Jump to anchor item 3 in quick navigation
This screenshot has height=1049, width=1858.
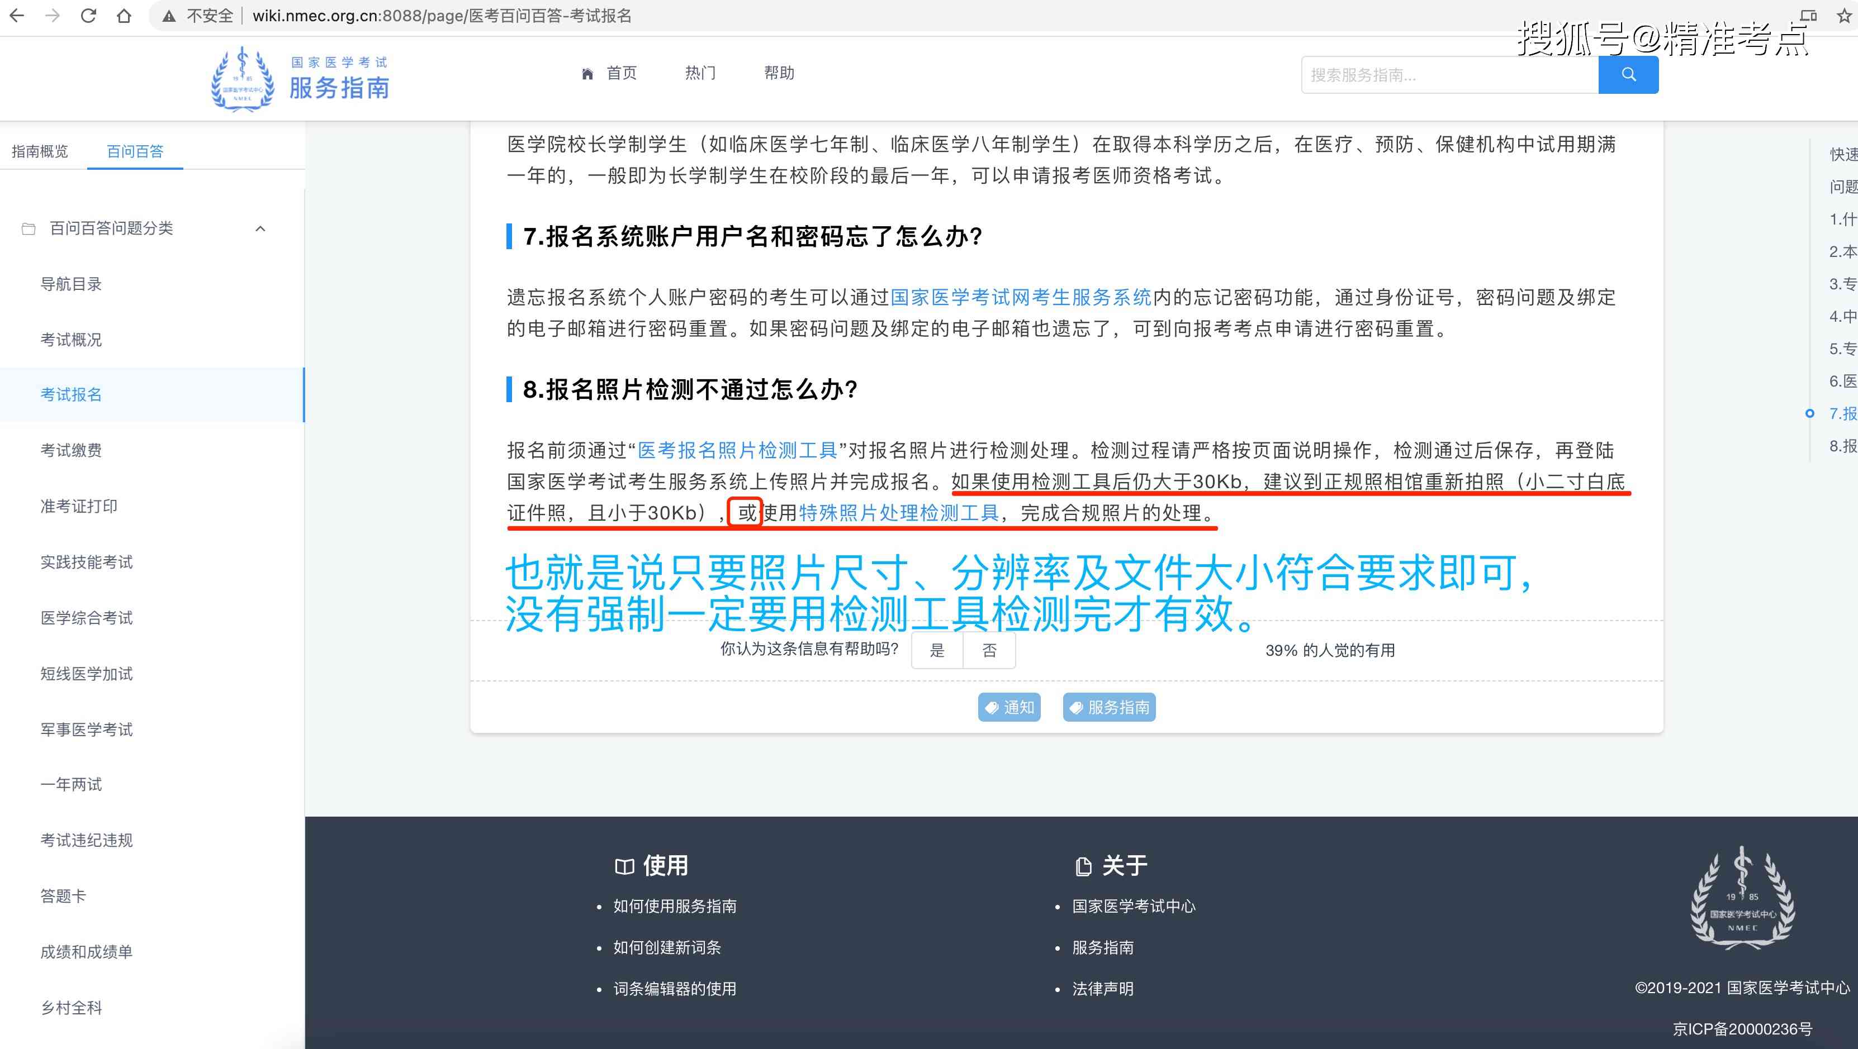pos(1843,283)
